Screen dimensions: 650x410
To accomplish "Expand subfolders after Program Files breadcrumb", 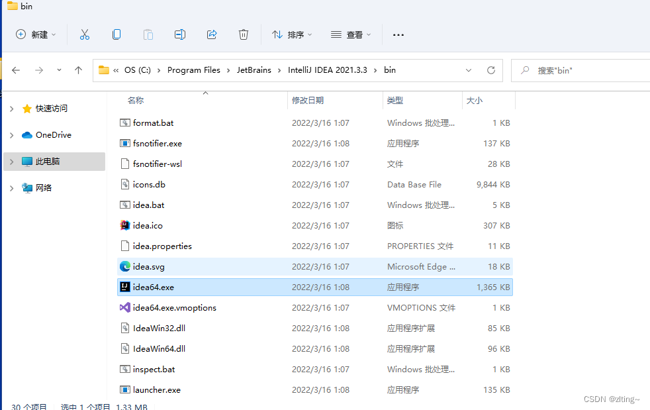I will click(x=228, y=71).
